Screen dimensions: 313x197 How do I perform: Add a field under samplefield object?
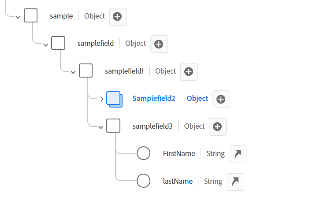click(159, 44)
